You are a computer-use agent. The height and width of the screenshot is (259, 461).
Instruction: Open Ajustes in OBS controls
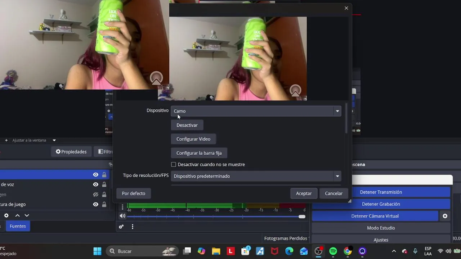pos(381,240)
